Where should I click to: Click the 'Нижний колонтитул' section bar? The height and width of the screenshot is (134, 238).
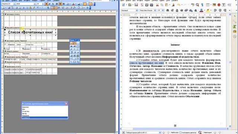[x=60, y=62]
